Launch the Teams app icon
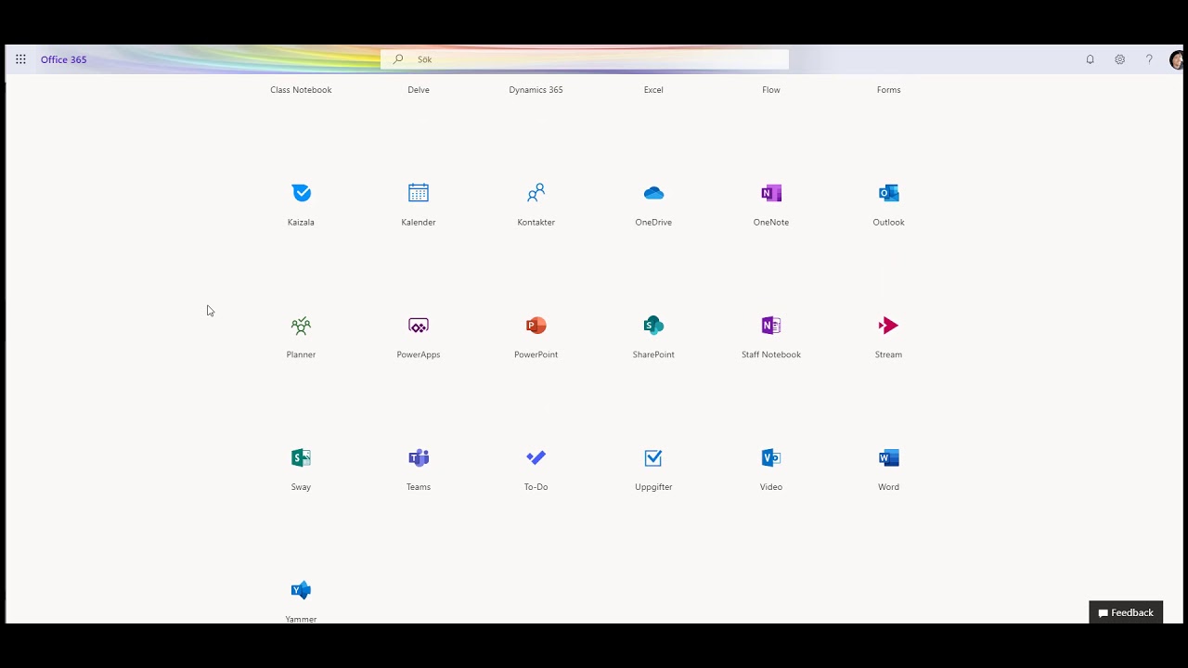 pos(419,457)
